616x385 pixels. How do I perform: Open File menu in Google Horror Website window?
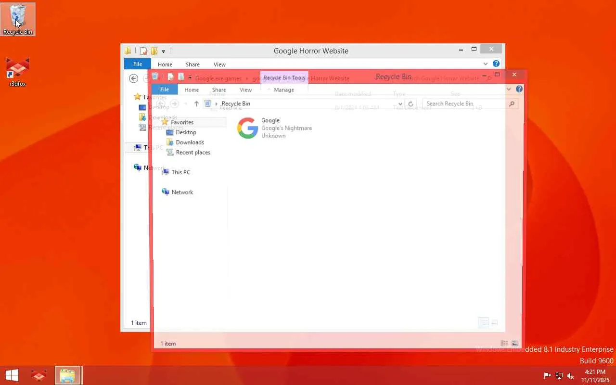[138, 64]
